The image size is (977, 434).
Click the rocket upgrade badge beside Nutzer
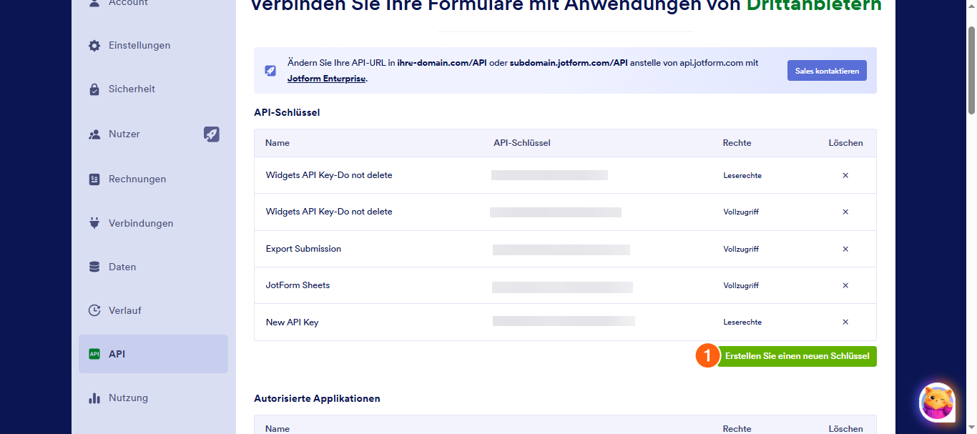(x=212, y=134)
